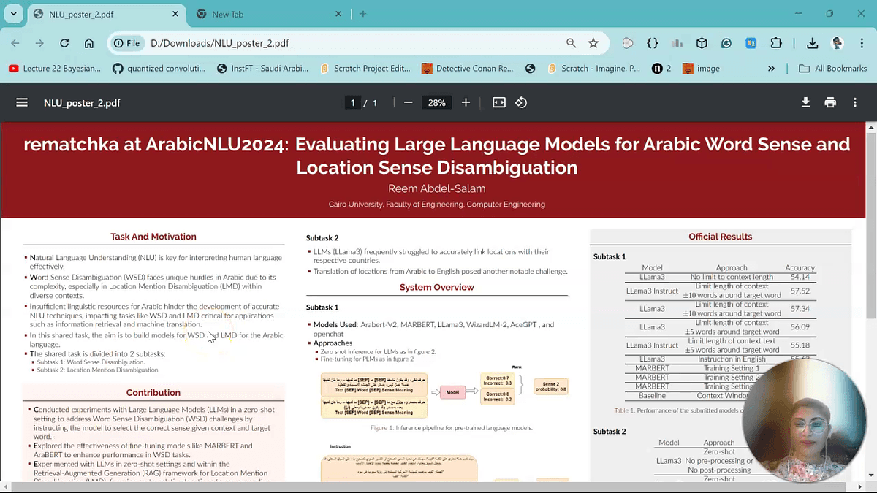Show more hidden bookmarks chevron
The image size is (877, 493).
(x=771, y=68)
